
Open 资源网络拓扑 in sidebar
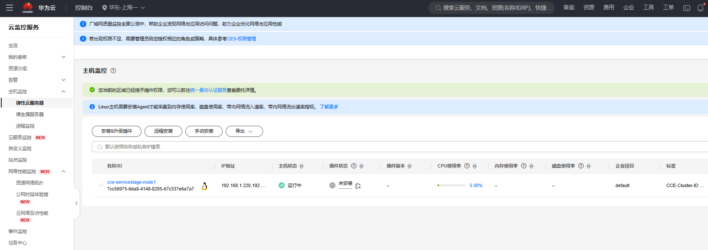click(x=30, y=183)
